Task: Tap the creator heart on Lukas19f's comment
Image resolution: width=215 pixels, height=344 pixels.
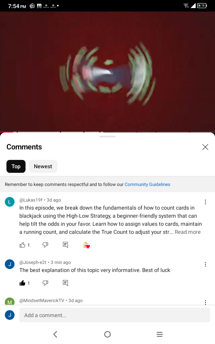Action: coord(86,245)
